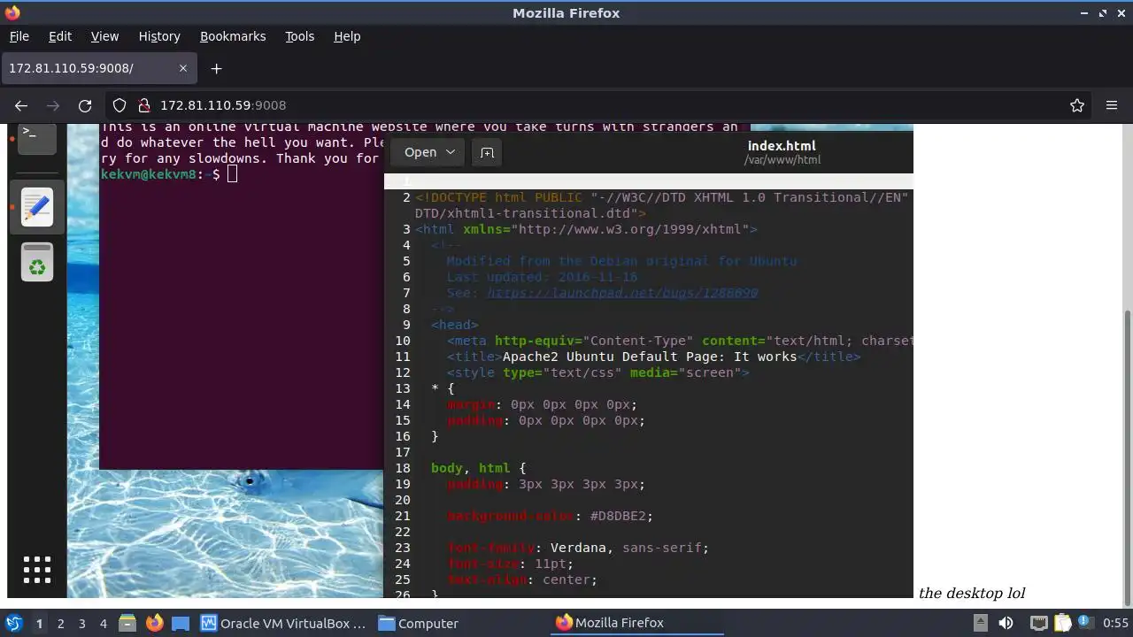Launch file manager from taskbar
The width and height of the screenshot is (1133, 637).
pyautogui.click(x=127, y=624)
